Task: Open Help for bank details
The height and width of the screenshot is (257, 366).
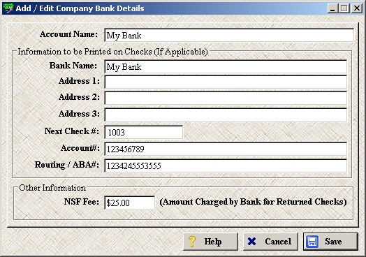Action: point(210,242)
